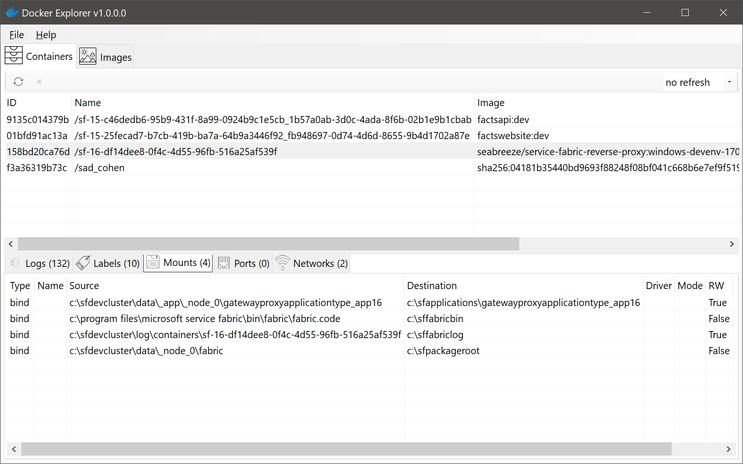743x464 pixels.
Task: Click the RW column header
Action: [719, 286]
